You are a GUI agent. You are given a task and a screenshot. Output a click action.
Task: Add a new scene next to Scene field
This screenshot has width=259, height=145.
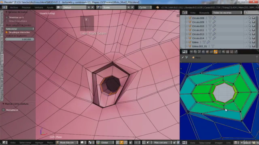pyautogui.click(x=129, y=7)
